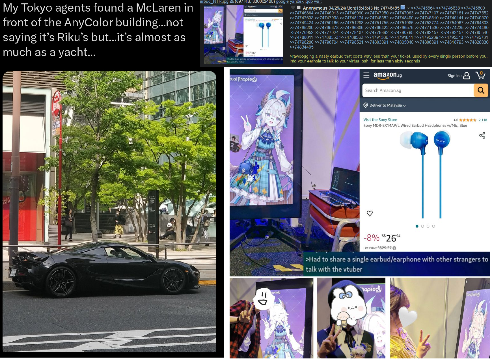Viewport: 492px width, 359px height.
Task: Open the Amazon shopping cart
Action: tap(480, 75)
